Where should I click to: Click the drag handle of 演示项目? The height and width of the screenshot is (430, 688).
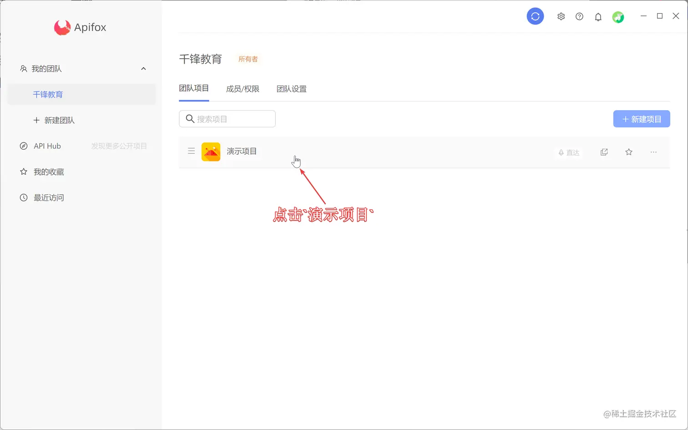[191, 151]
